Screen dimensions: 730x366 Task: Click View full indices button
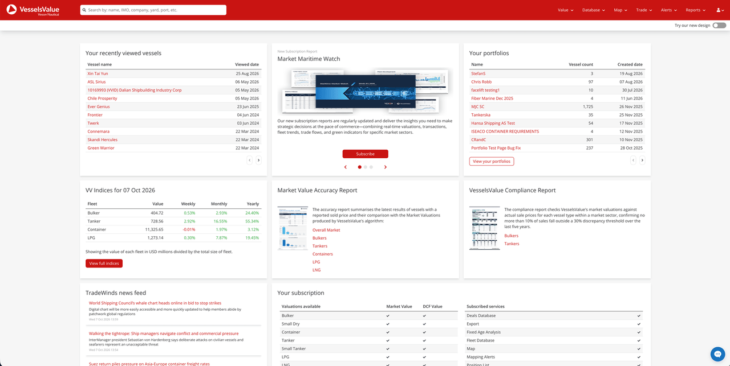point(104,263)
